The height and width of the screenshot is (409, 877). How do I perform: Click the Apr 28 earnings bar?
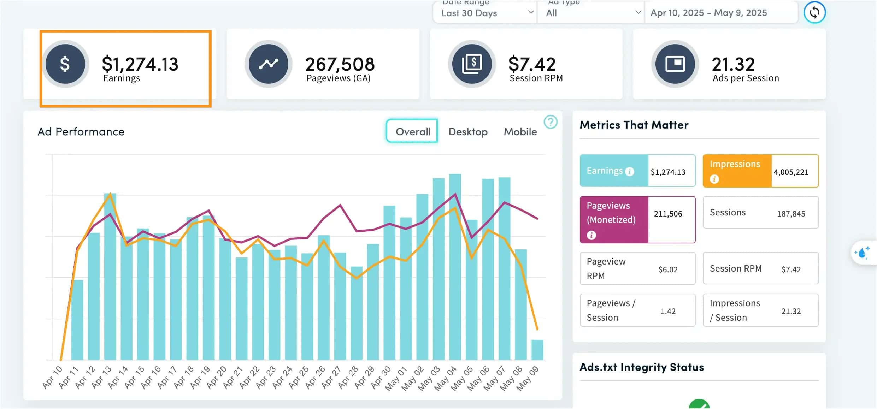pos(357,313)
